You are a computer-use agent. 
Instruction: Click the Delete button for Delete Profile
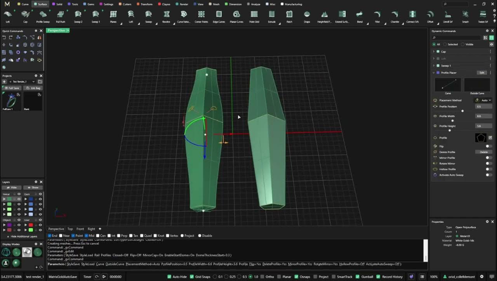coord(484,152)
